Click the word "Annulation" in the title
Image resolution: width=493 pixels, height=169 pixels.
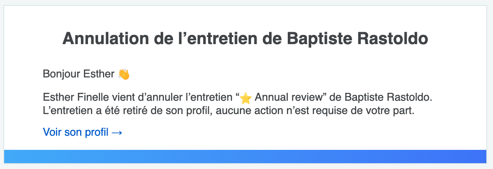tap(106, 39)
